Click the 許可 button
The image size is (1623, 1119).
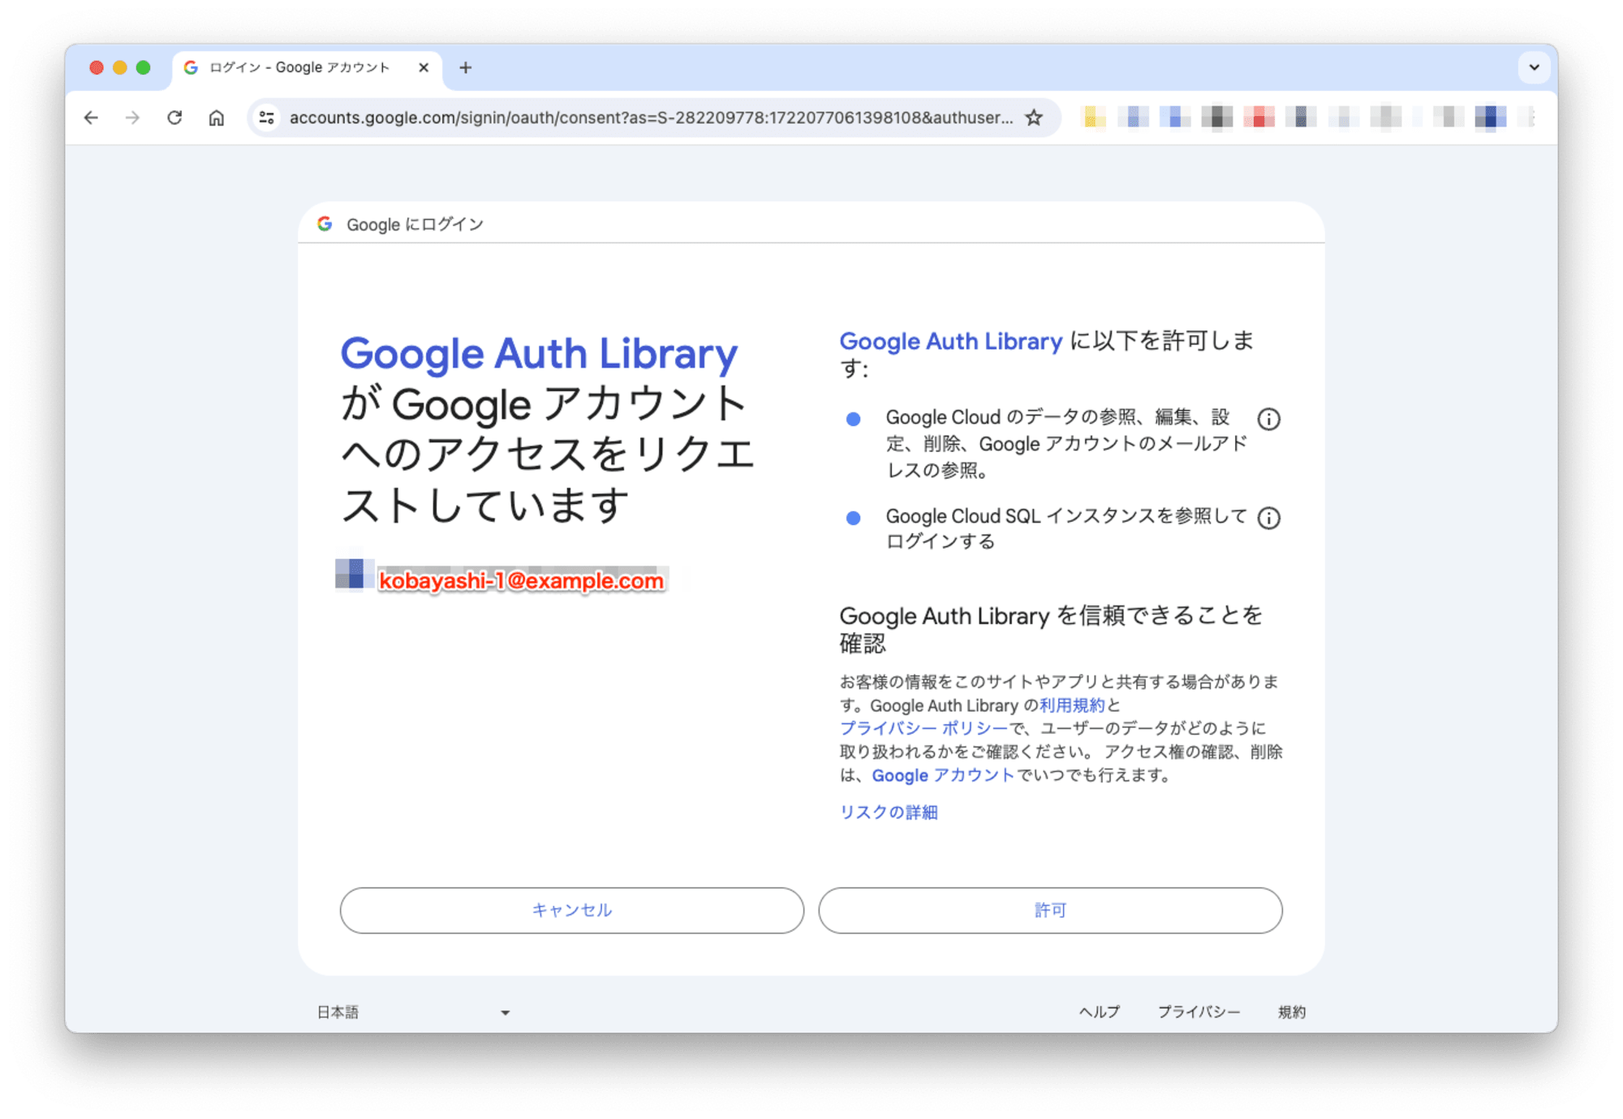coord(1050,910)
